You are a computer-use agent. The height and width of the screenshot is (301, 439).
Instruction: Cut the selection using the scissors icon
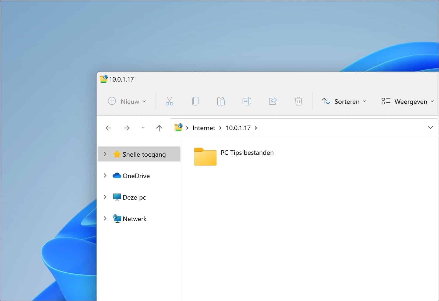(x=169, y=101)
